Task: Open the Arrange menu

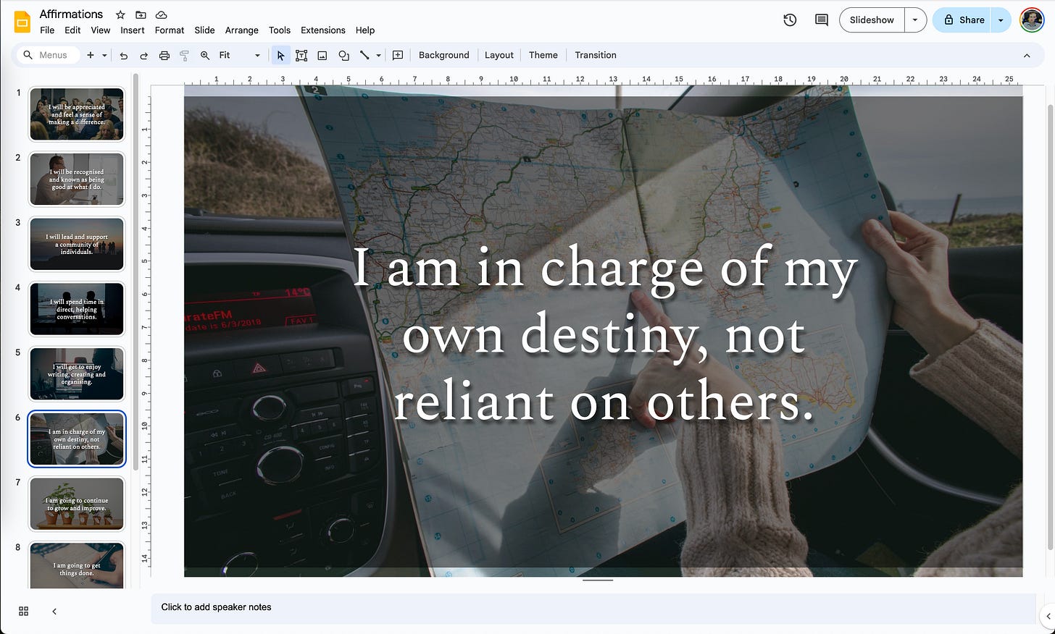Action: pyautogui.click(x=241, y=30)
